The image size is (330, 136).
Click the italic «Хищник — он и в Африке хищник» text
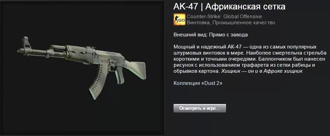[x=261, y=71]
